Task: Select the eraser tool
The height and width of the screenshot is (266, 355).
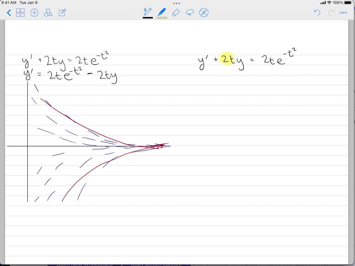Action: pos(176,12)
